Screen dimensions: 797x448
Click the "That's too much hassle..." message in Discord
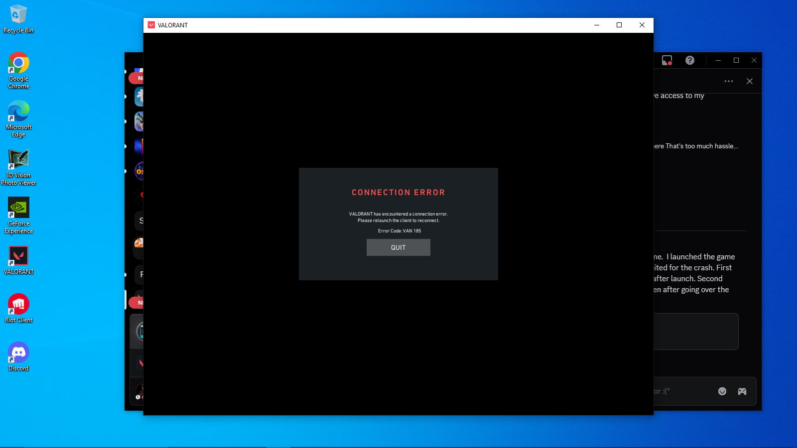point(702,146)
